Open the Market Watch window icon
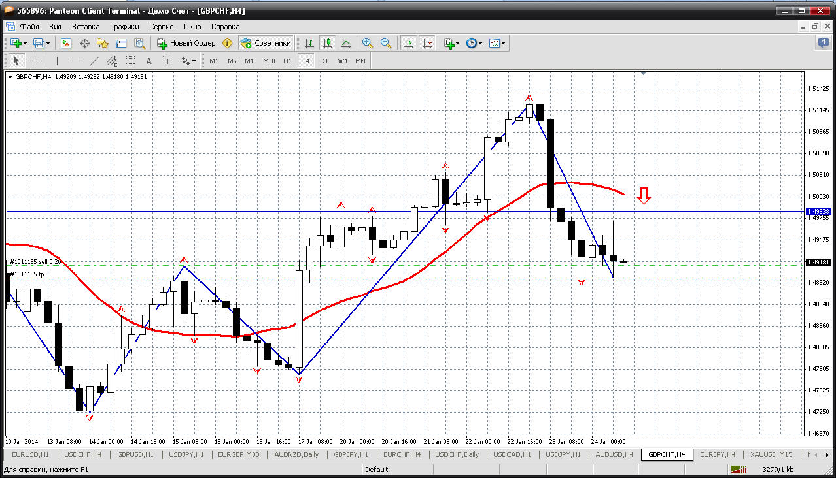Screen dimensions: 836x478 [x=66, y=43]
